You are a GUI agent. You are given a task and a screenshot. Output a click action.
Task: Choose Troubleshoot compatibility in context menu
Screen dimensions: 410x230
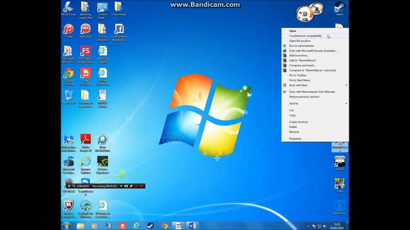pos(315,36)
